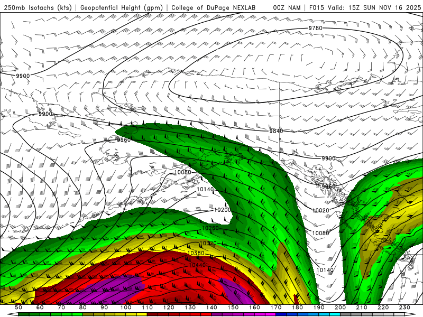Click the cyan segment beside the gray segments
This screenshot has height=317, width=423.
(x=335, y=314)
